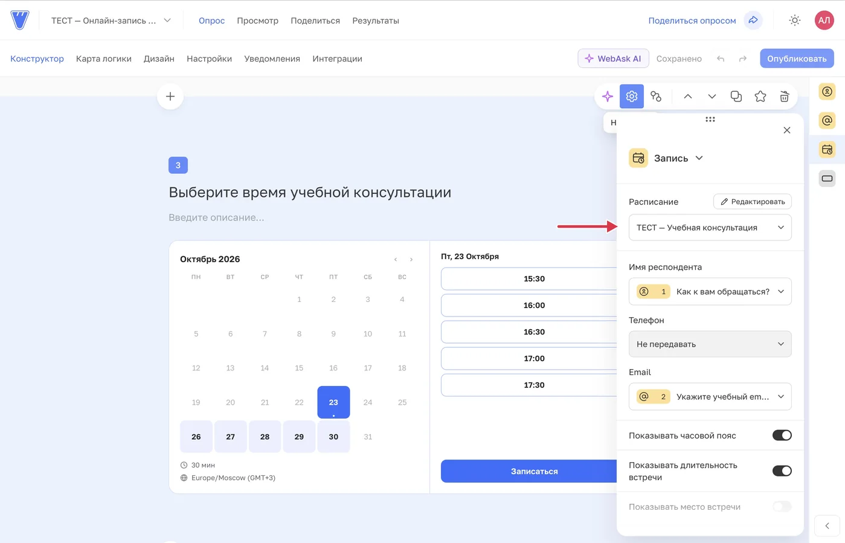This screenshot has height=543, width=845.
Task: Select the button-type icon in right sidebar
Action: coord(827,178)
